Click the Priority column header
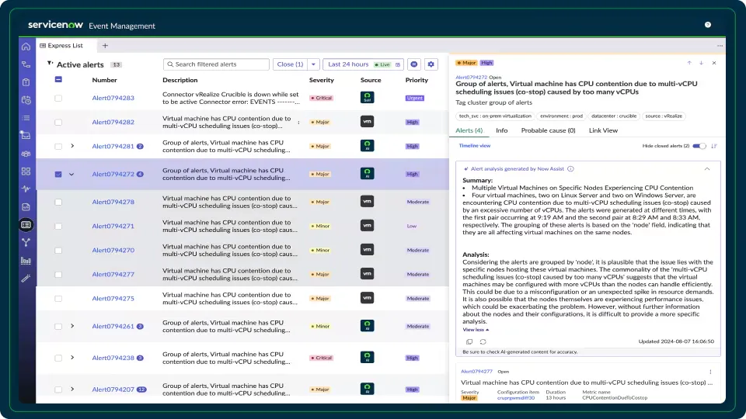The height and width of the screenshot is (419, 746). 417,80
